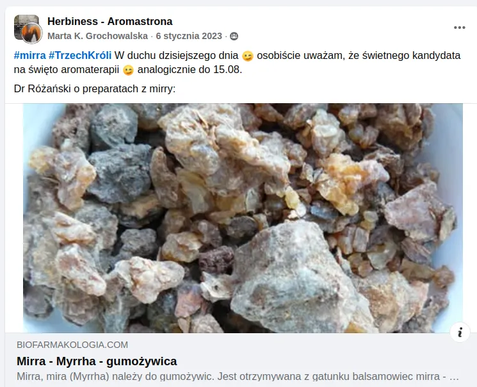Image resolution: width=477 pixels, height=387 pixels.
Task: Click the sentence 'W duchu dzisiejszego dnia'
Action: click(x=177, y=56)
